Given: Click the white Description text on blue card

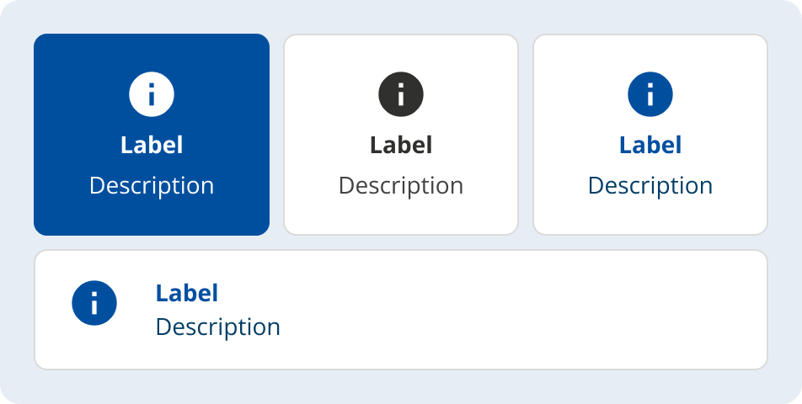Looking at the screenshot, I should [152, 185].
